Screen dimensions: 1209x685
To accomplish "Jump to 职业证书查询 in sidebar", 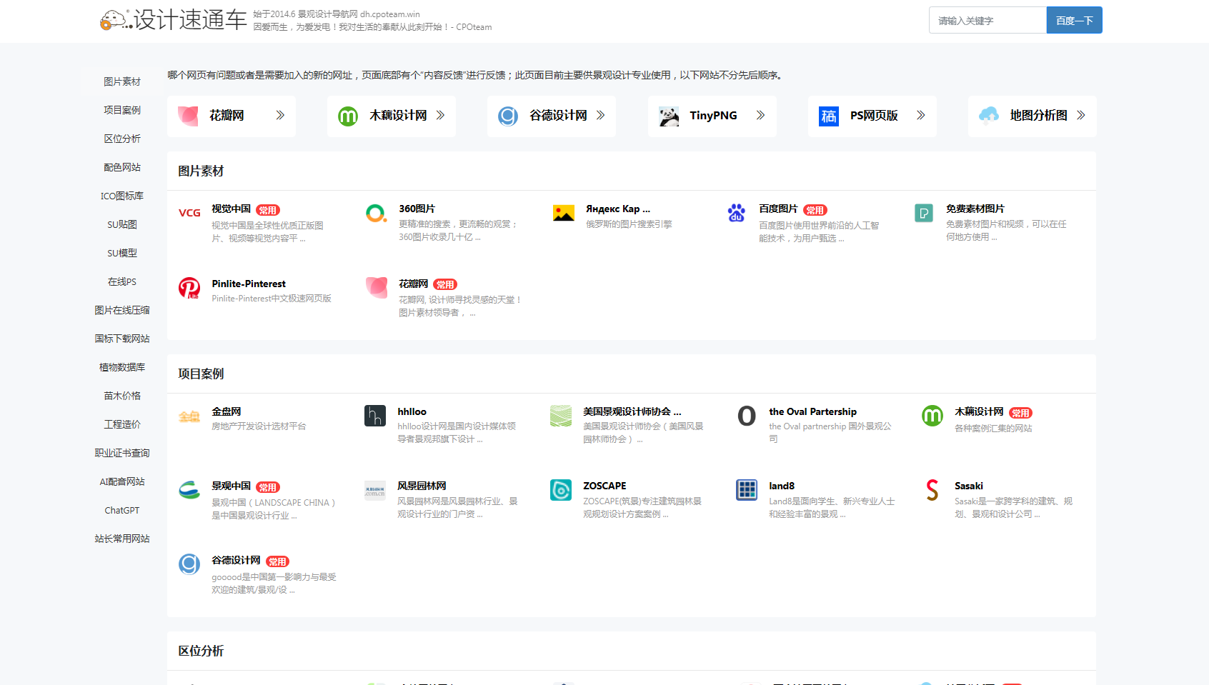I will pyautogui.click(x=122, y=453).
